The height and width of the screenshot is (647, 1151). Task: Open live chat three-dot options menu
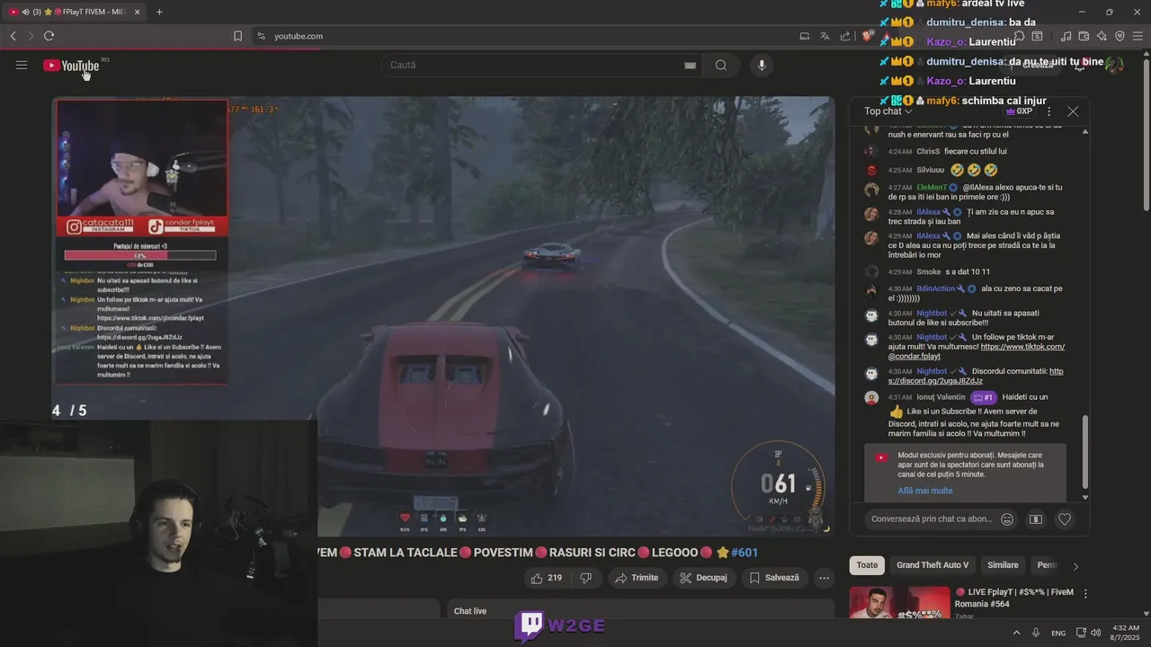tap(1048, 111)
